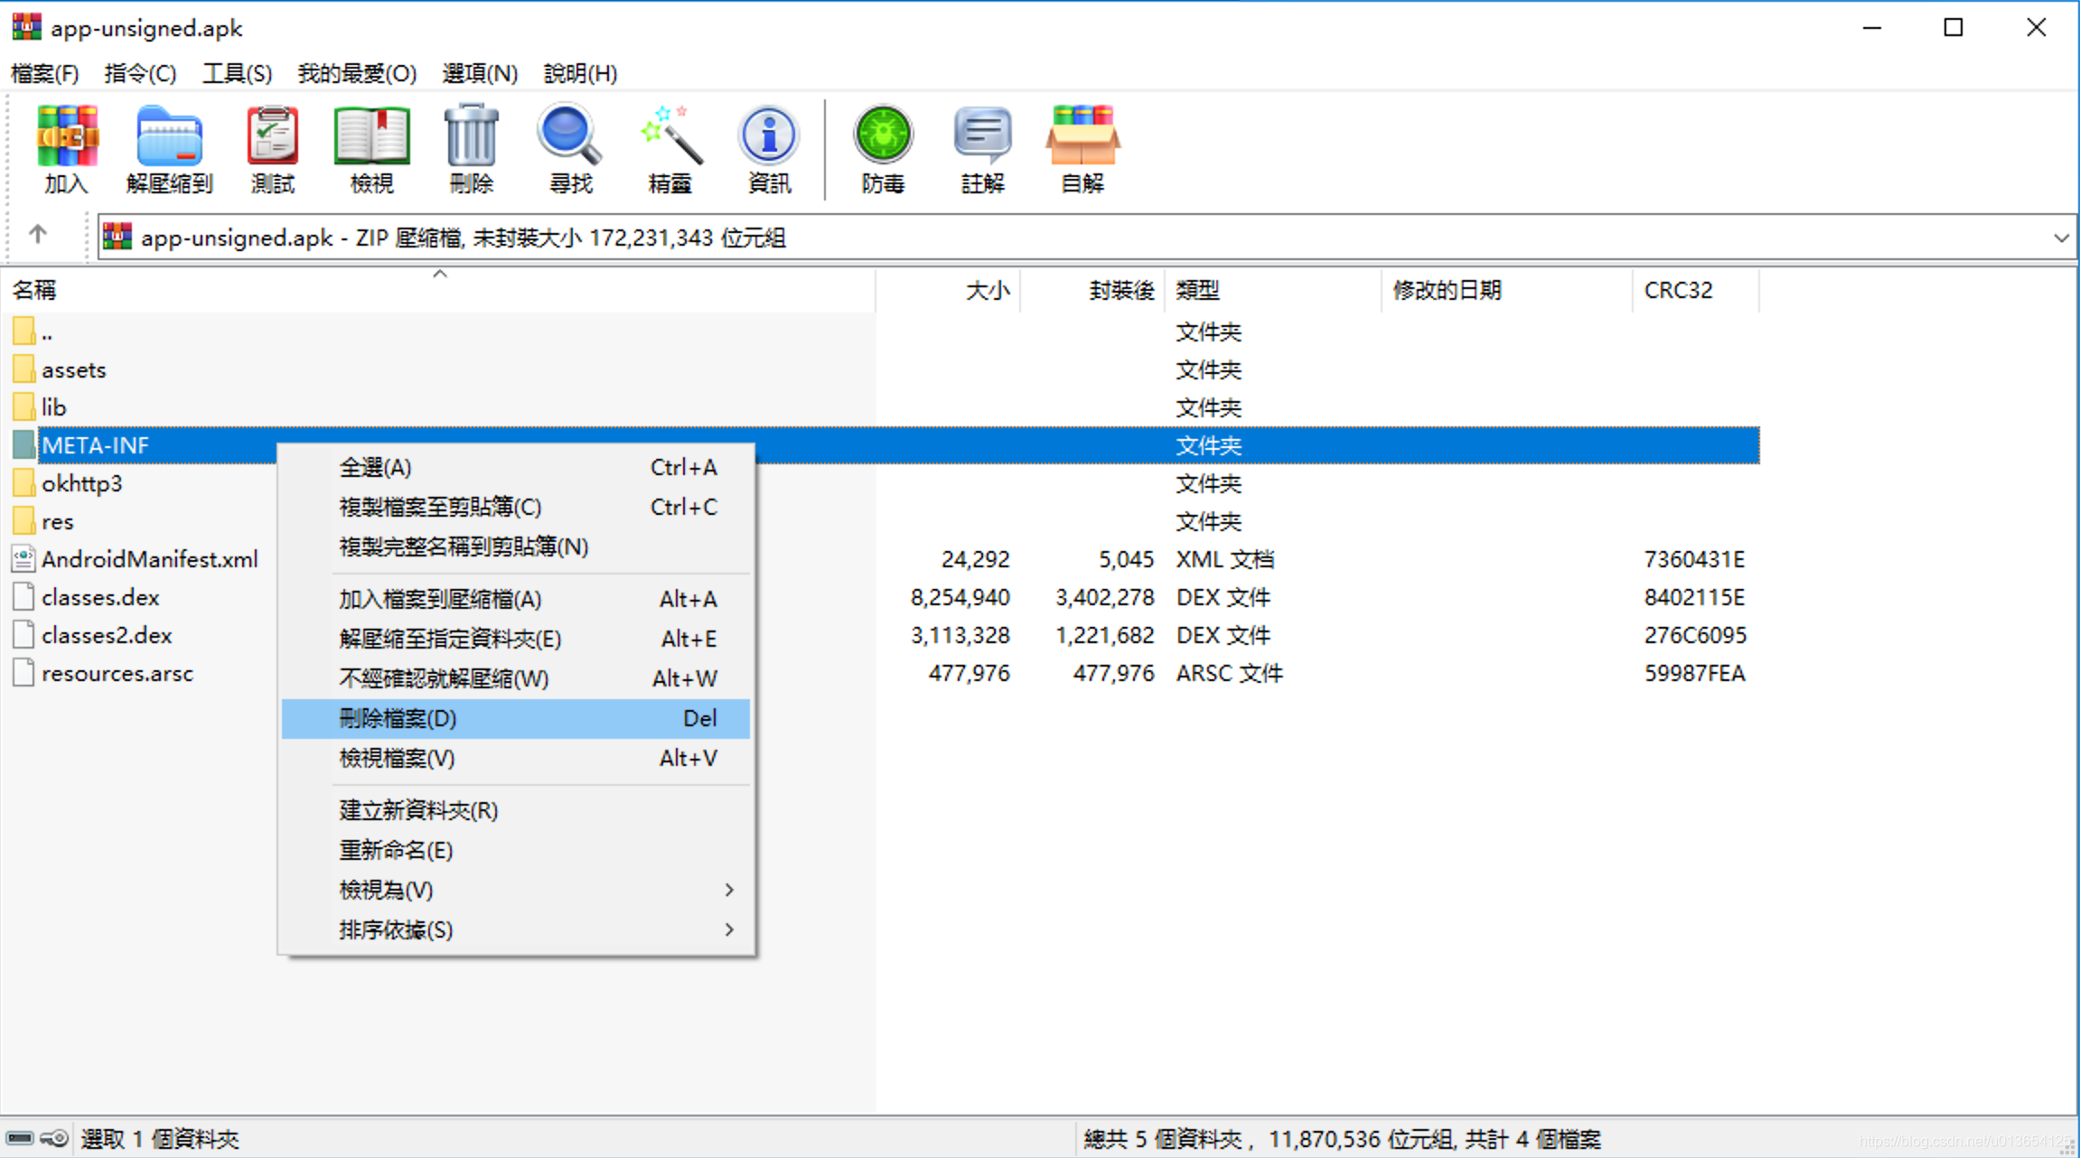Click the 加入 (Add) toolbar icon
2080x1158 pixels.
(66, 147)
